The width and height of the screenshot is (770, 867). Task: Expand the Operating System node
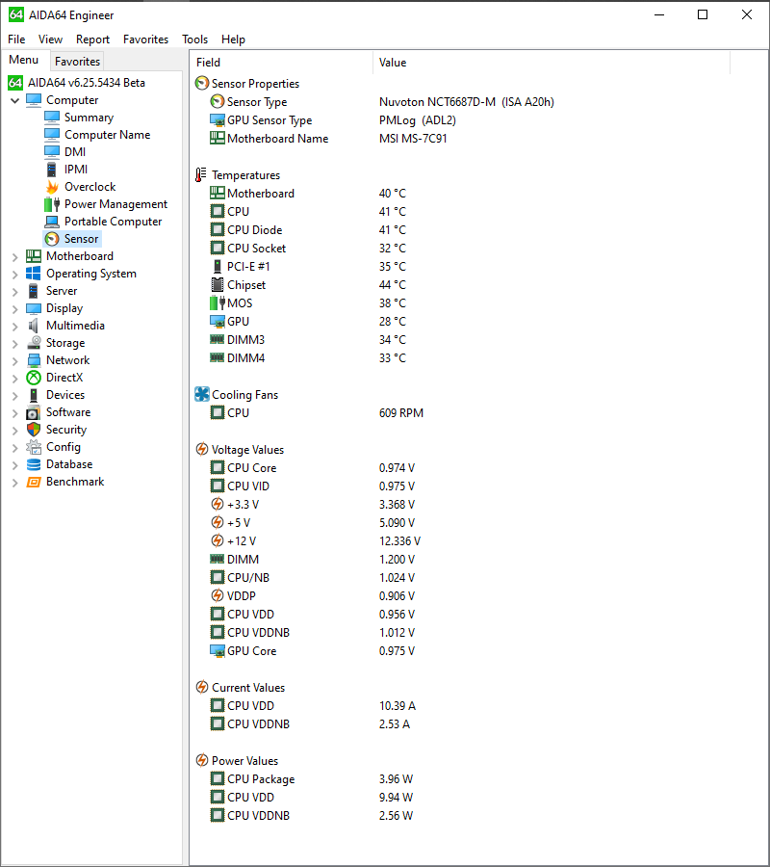pos(14,275)
